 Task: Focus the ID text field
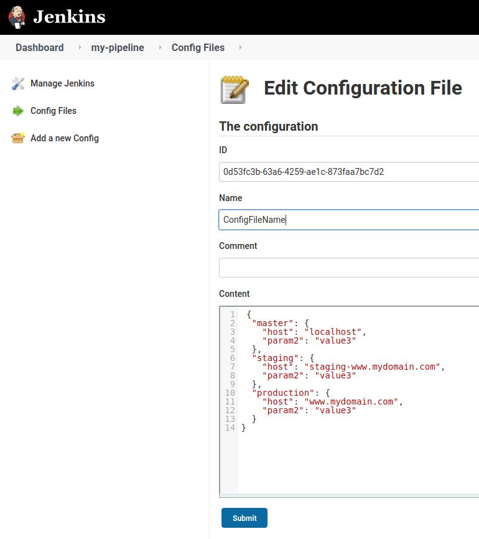point(348,172)
